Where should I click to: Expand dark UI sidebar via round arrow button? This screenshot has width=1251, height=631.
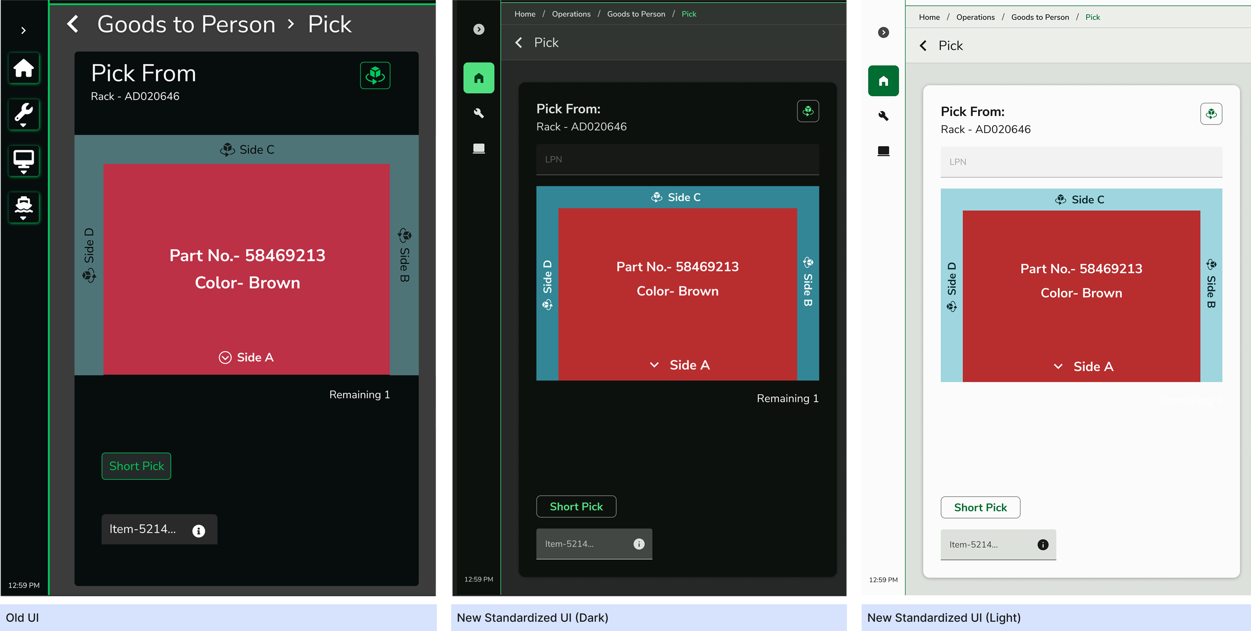point(478,29)
